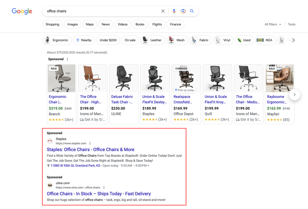
Task: Open the Ergonomic Chair link from Branch
Action: point(58,99)
